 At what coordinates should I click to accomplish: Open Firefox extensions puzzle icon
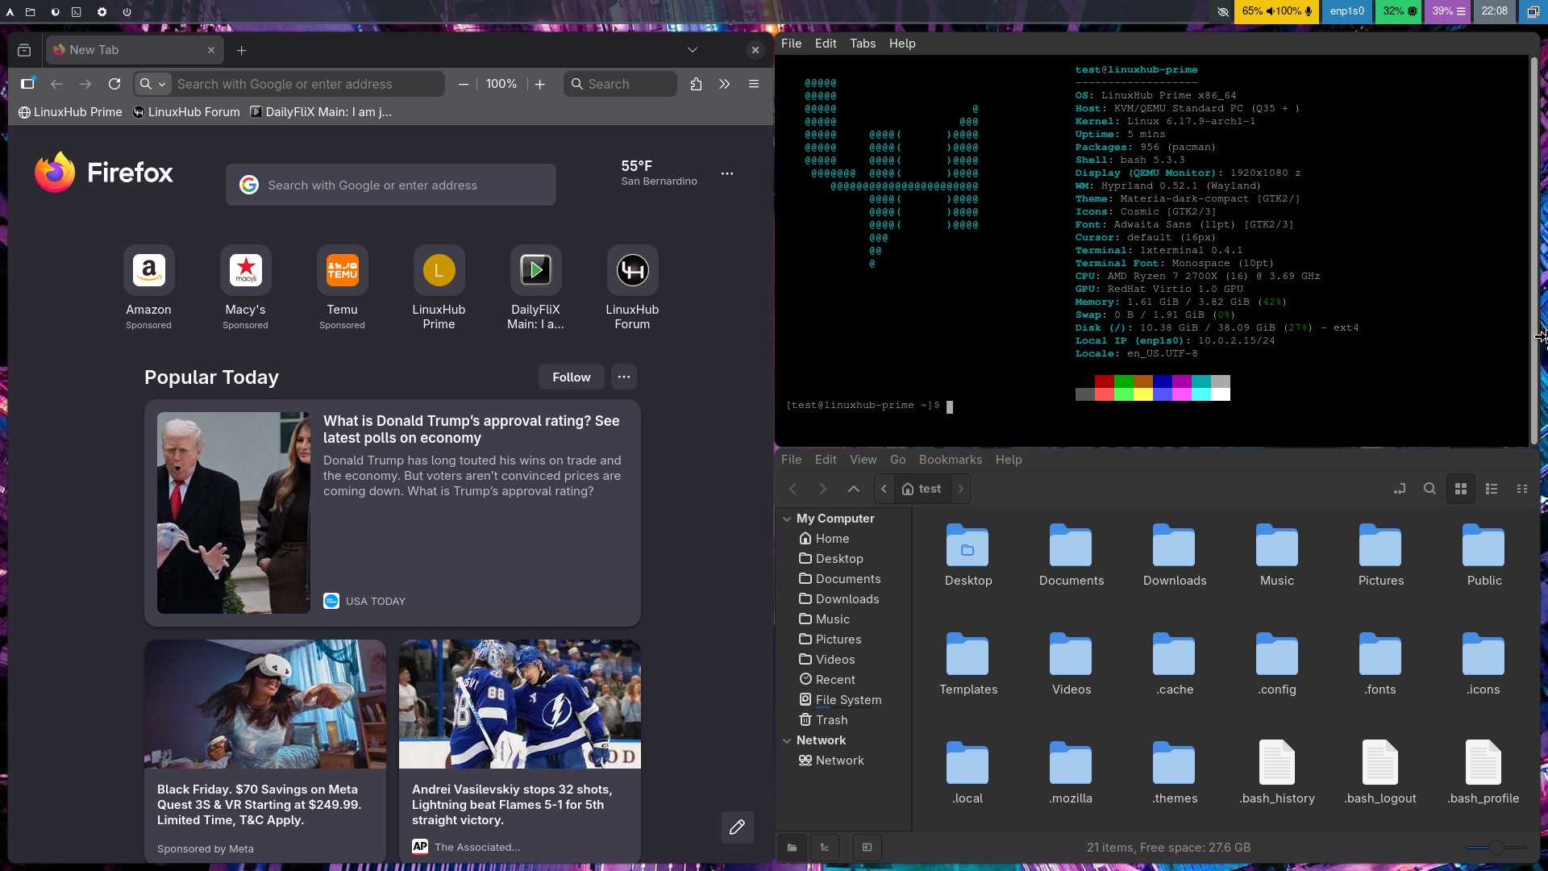(x=696, y=84)
